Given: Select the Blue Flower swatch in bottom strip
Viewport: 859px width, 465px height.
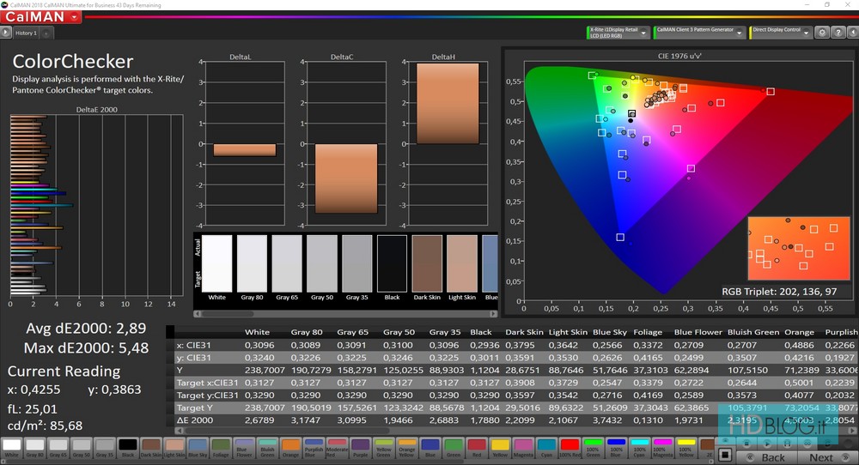Looking at the screenshot, I should (244, 448).
